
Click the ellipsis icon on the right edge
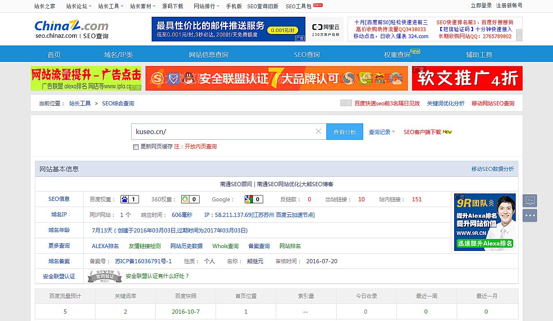tap(530, 215)
